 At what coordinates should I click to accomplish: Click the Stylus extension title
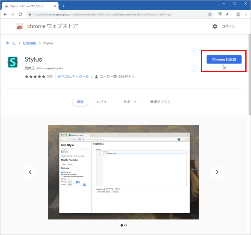[33, 60]
